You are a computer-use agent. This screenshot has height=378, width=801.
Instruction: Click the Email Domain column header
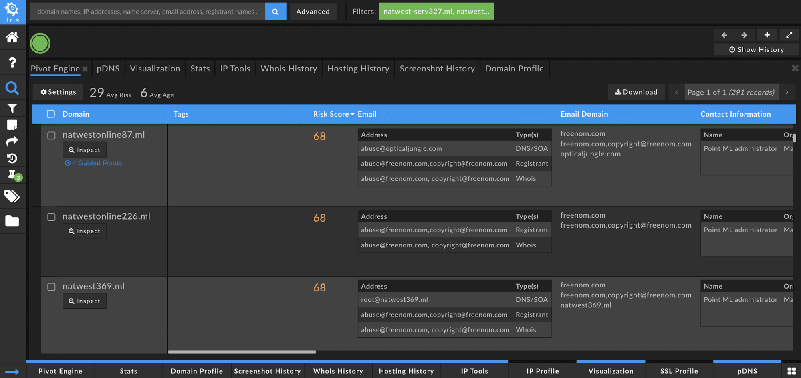pyautogui.click(x=584, y=114)
